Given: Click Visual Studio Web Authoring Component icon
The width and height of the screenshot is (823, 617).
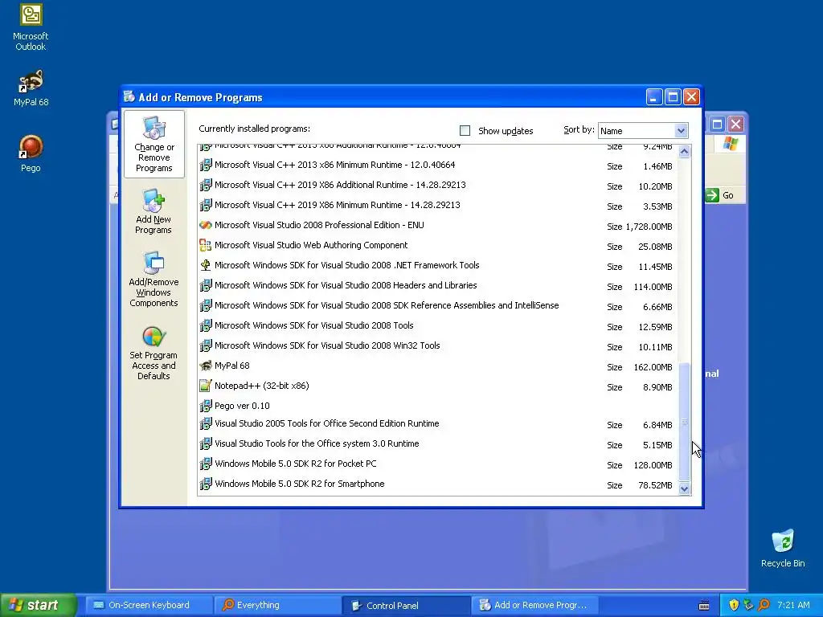Looking at the screenshot, I should click(x=206, y=246).
